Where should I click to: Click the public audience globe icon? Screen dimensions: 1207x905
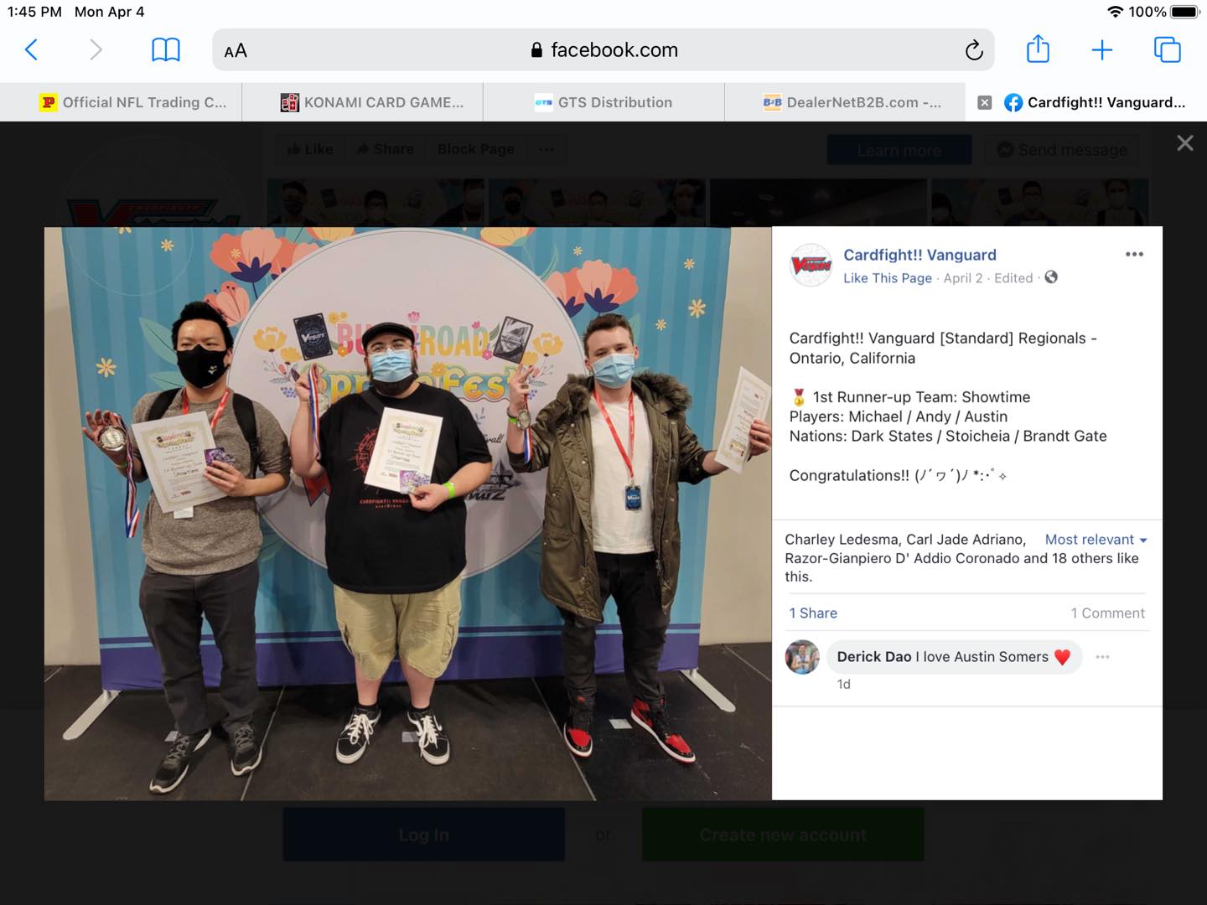point(1051,277)
